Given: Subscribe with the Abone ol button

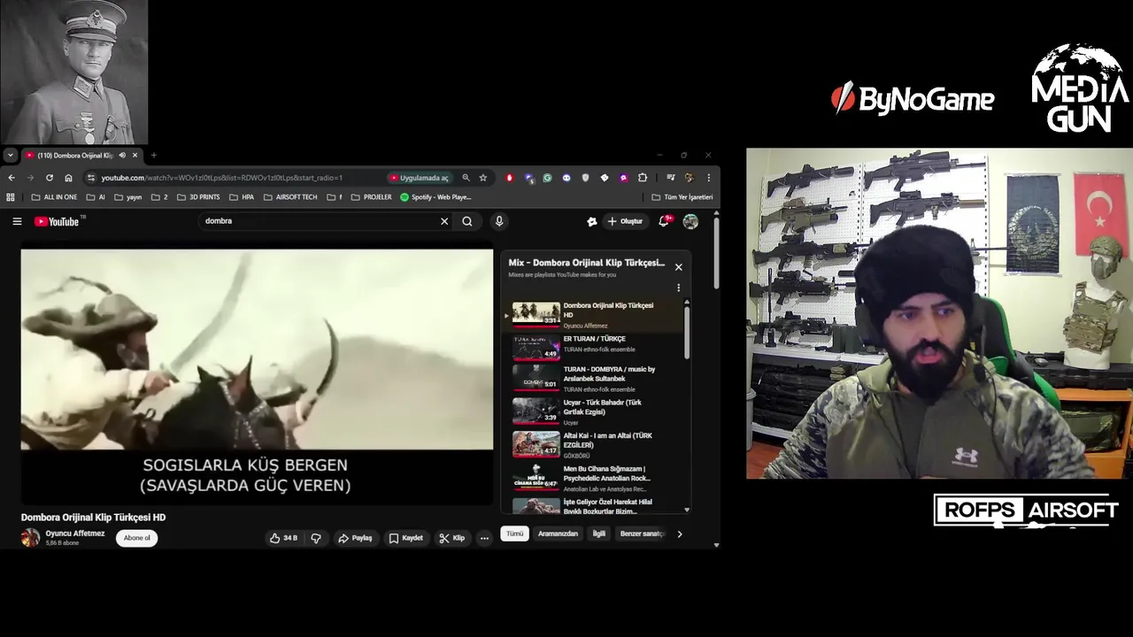Looking at the screenshot, I should point(136,538).
